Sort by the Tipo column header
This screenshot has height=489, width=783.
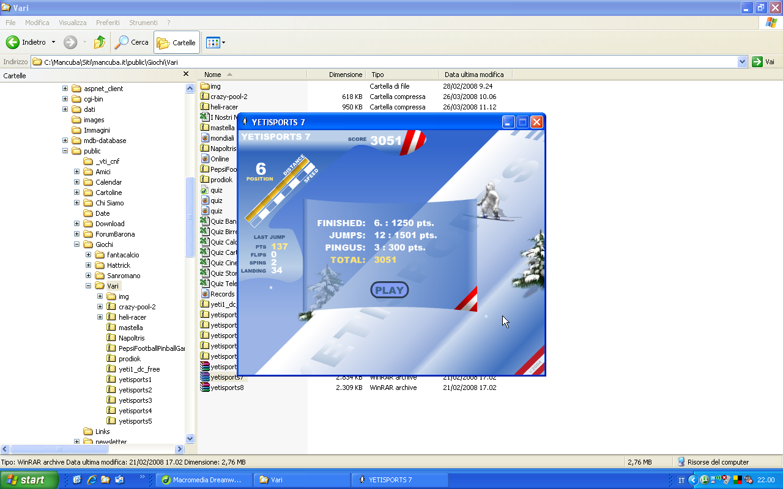tap(403, 75)
